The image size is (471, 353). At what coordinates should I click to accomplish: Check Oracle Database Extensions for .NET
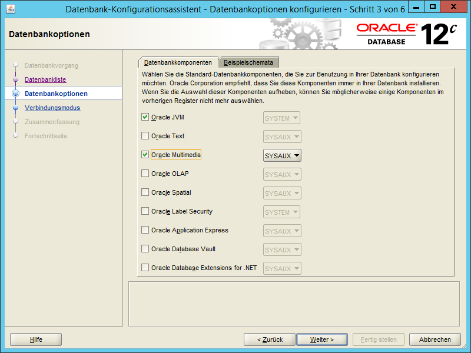point(145,268)
